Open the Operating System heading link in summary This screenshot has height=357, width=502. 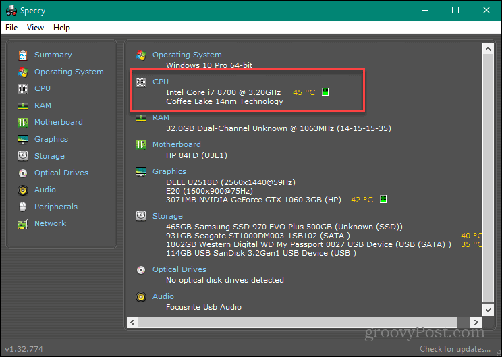click(x=187, y=55)
